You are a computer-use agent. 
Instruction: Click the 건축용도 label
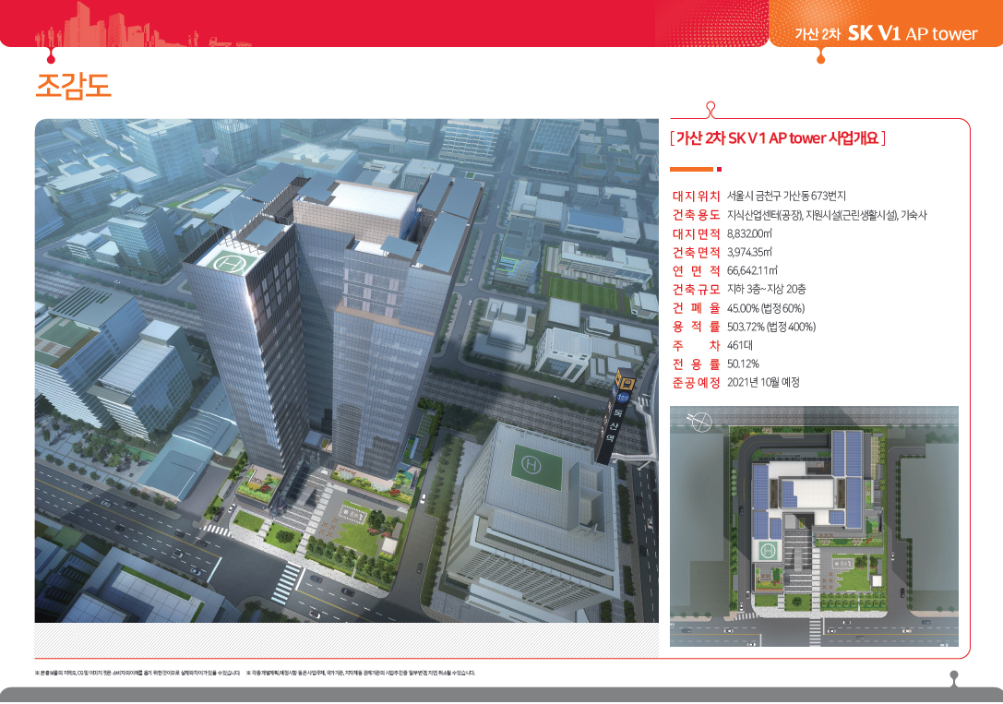tap(696, 215)
